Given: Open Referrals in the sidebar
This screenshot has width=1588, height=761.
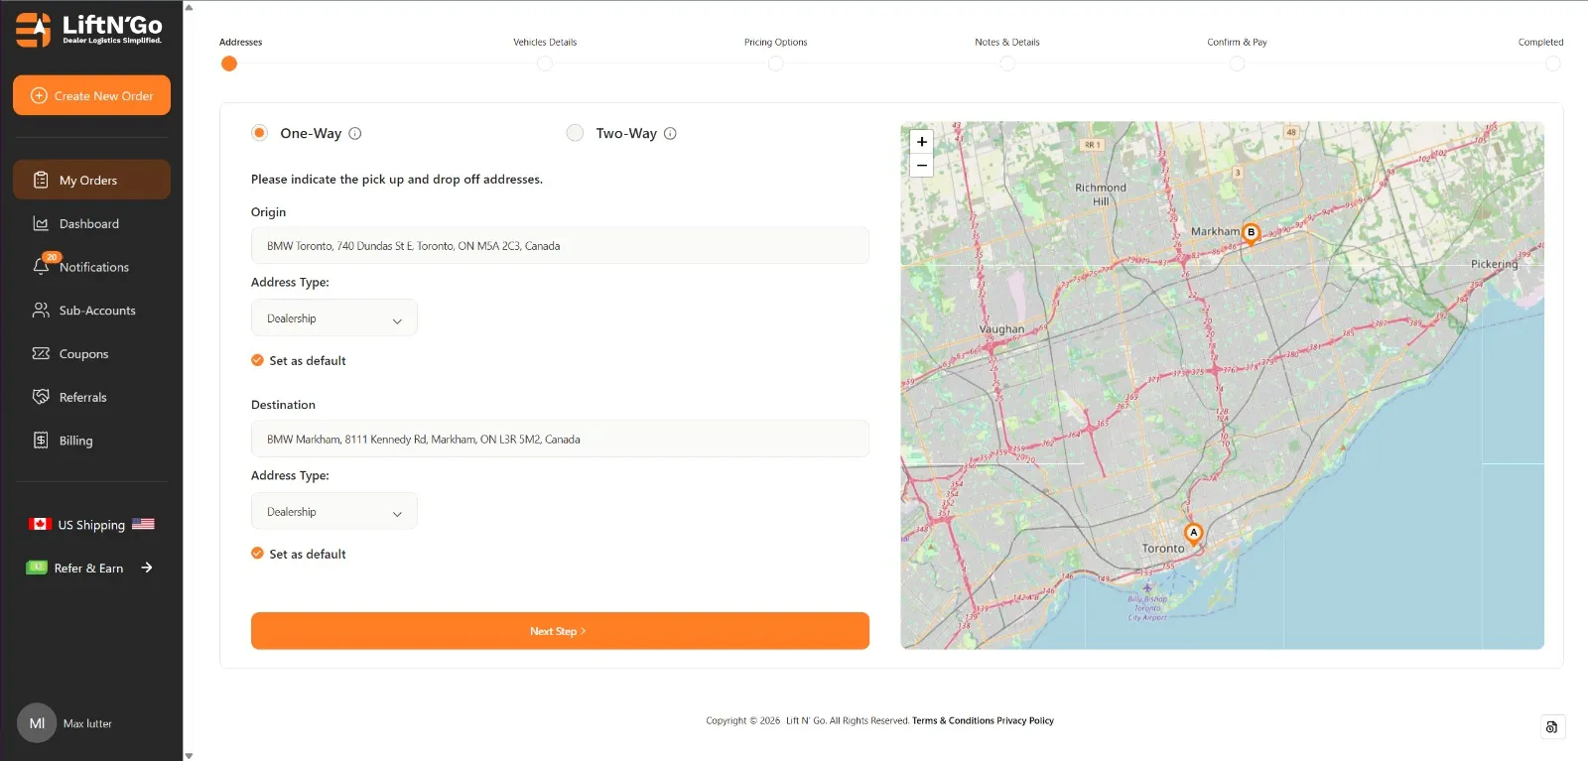Looking at the screenshot, I should point(91,397).
